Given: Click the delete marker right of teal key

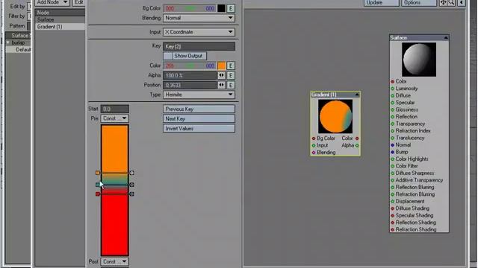Looking at the screenshot, I should [131, 185].
